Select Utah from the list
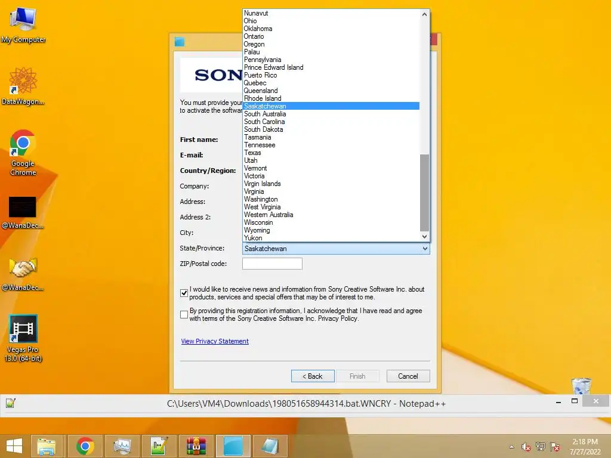This screenshot has width=611, height=458. pos(331,160)
